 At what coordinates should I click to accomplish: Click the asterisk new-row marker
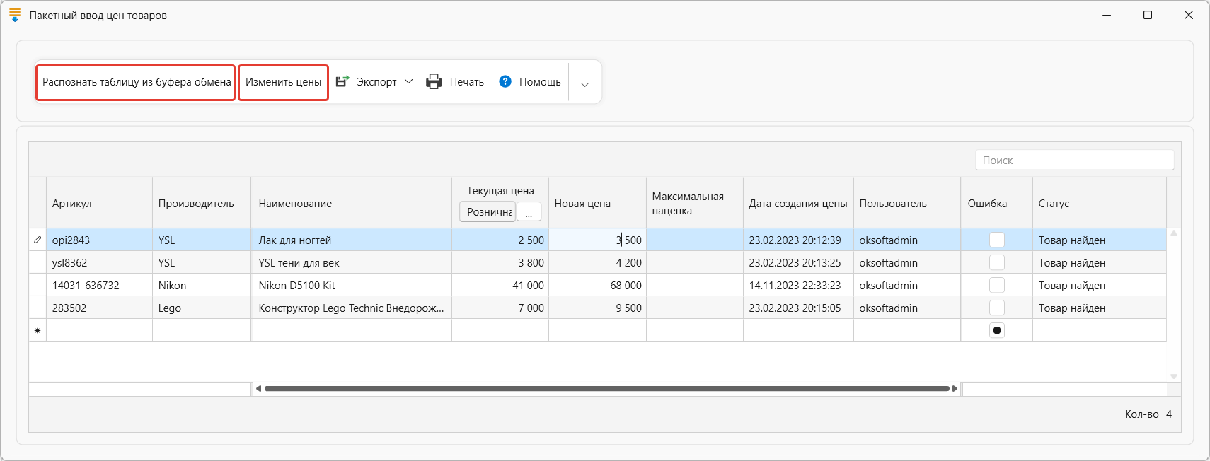[x=38, y=330]
